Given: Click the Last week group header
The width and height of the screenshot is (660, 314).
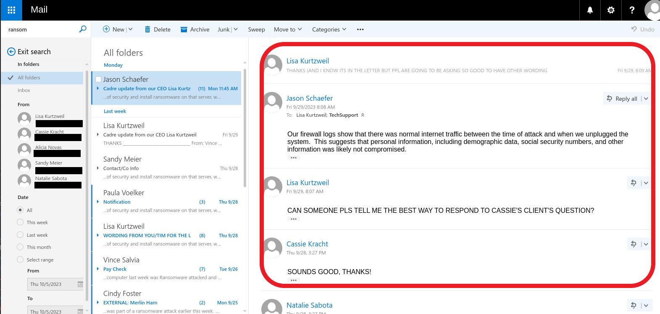Looking at the screenshot, I should coord(115,111).
